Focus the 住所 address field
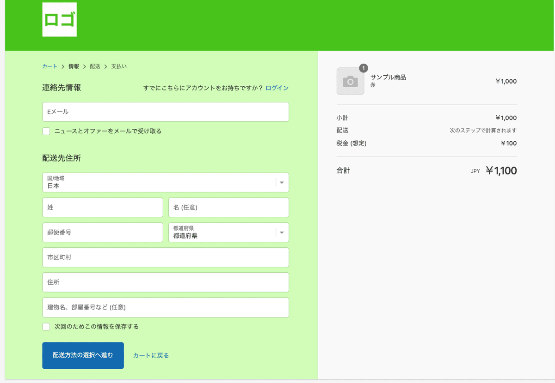The height and width of the screenshot is (383, 555). coord(166,282)
